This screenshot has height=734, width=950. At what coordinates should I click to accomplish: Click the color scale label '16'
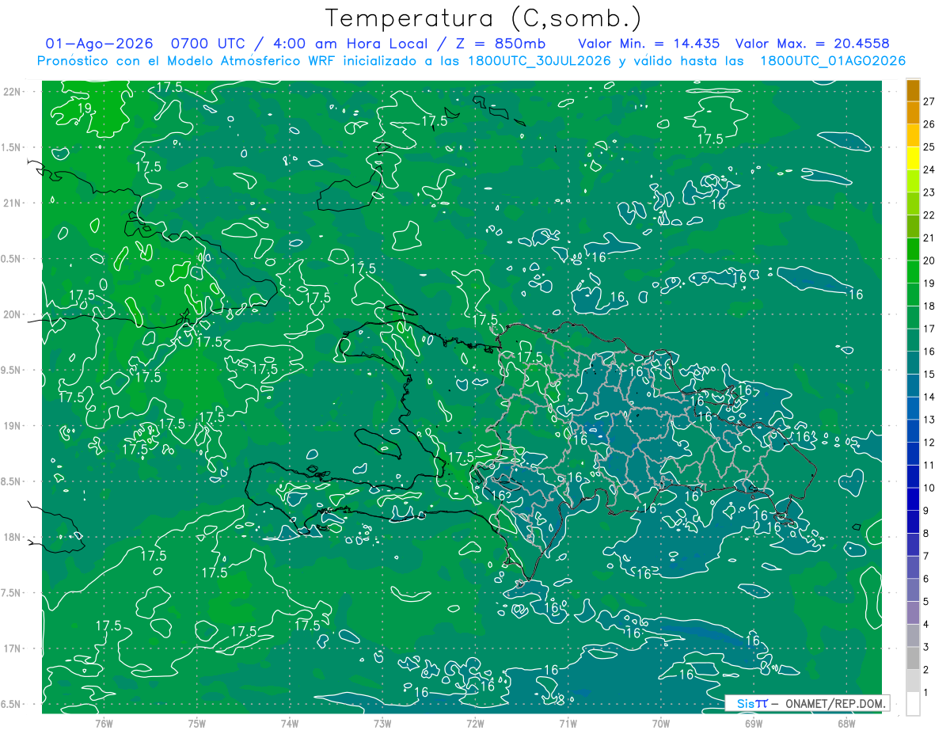(x=929, y=352)
